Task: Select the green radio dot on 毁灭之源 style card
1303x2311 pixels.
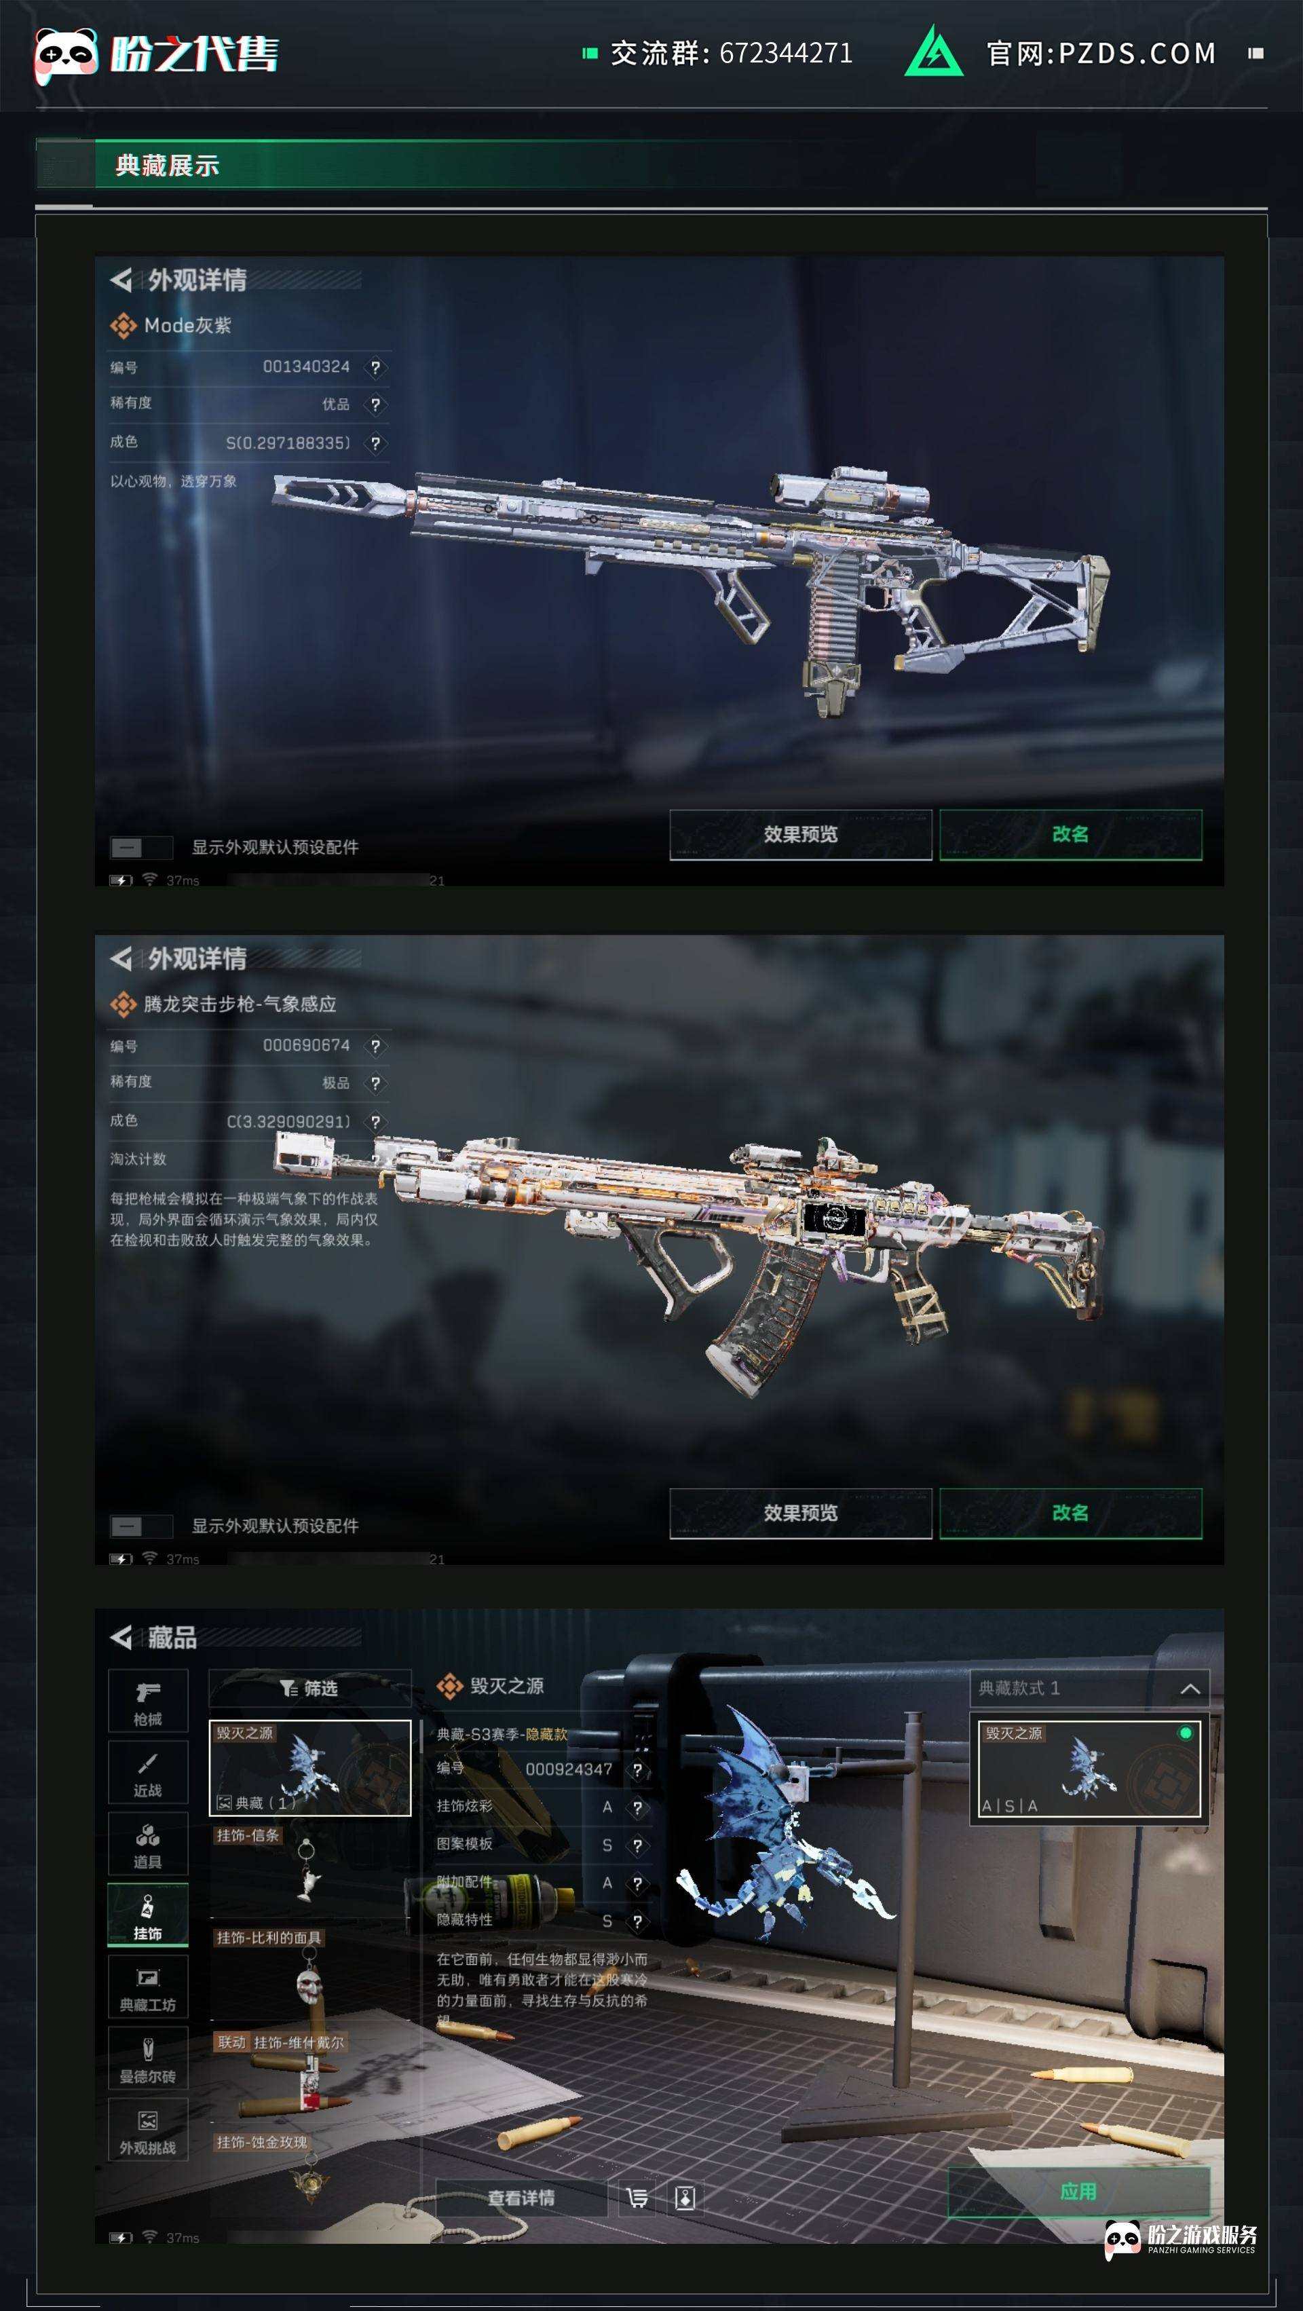Action: pos(1186,1733)
